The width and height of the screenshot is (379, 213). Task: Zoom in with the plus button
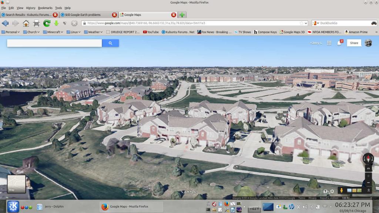pyautogui.click(x=368, y=176)
